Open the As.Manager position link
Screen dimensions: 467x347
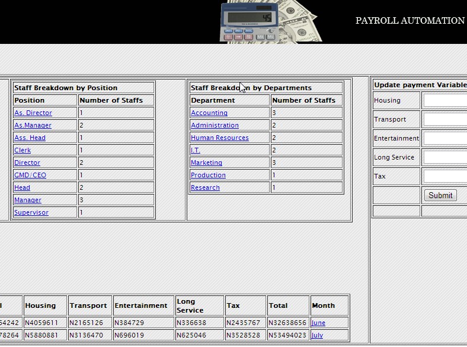[33, 125]
